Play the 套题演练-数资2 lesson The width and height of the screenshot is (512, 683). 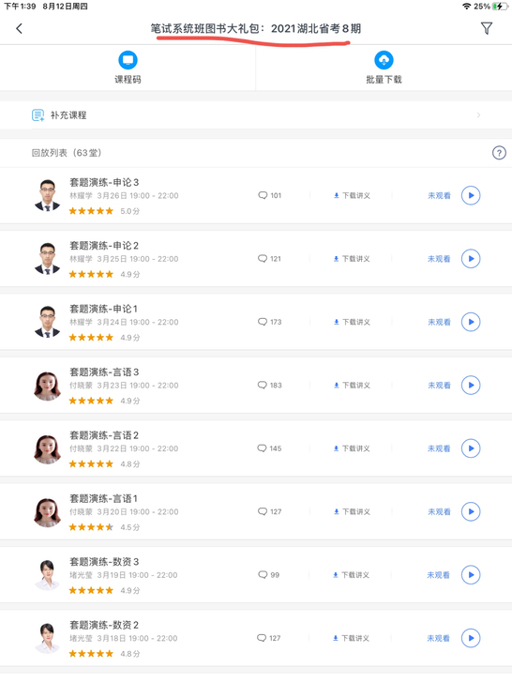point(471,638)
